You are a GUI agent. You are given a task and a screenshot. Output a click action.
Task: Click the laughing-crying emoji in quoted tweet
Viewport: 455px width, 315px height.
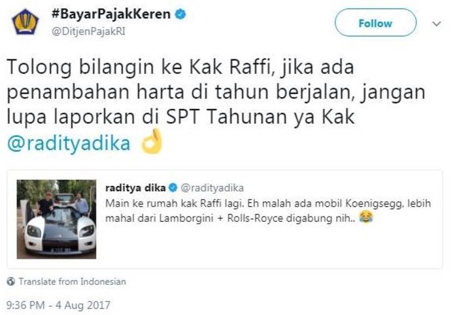click(366, 217)
